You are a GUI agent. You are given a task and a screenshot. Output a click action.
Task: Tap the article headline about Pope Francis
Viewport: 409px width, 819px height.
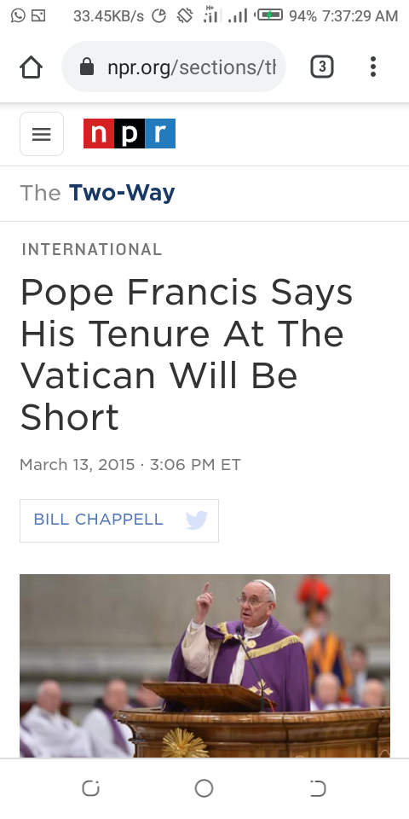point(187,354)
